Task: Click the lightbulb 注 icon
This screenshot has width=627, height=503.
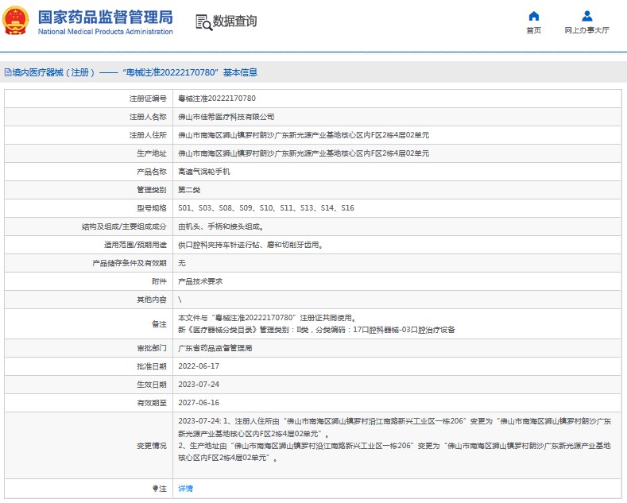Action: 155,489
